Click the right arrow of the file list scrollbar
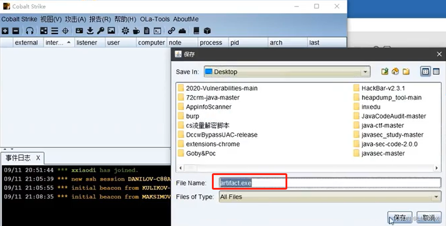The width and height of the screenshot is (446, 226). tap(437, 168)
